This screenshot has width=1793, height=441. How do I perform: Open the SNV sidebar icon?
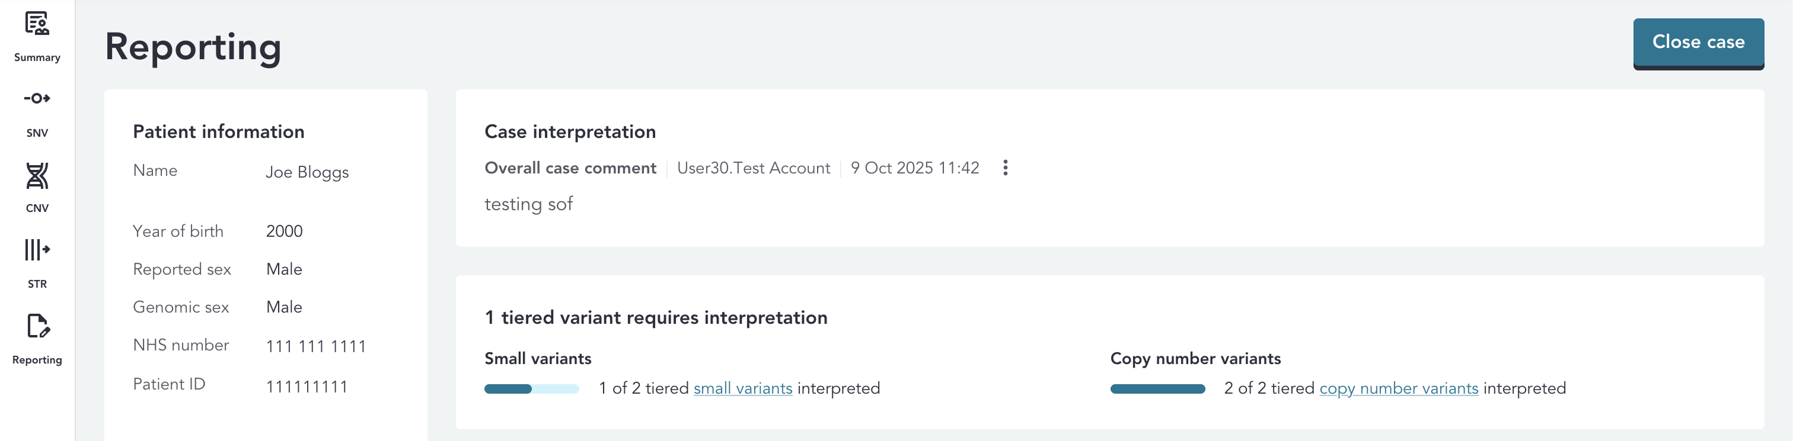click(x=37, y=99)
